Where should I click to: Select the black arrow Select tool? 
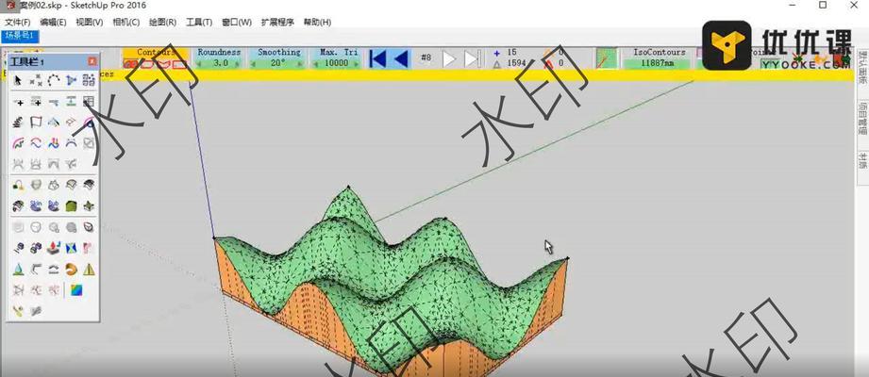18,81
